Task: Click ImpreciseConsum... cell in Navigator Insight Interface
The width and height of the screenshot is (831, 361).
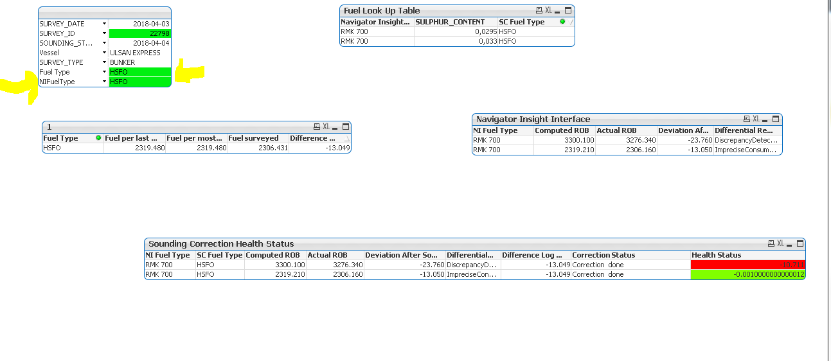Action: click(747, 150)
